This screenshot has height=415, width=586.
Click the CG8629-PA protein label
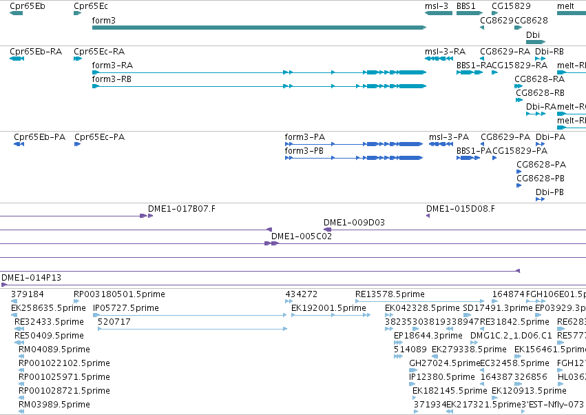click(505, 137)
